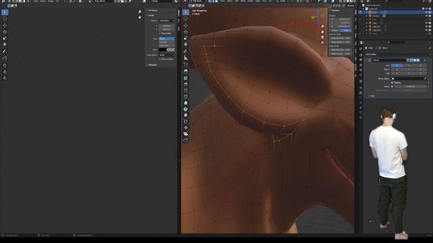Screen dimensions: 433x243
Task: Choose UV Grid generated image type
Action: 166,42
